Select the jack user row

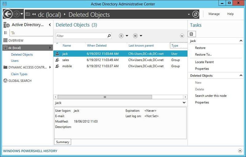[121, 54]
